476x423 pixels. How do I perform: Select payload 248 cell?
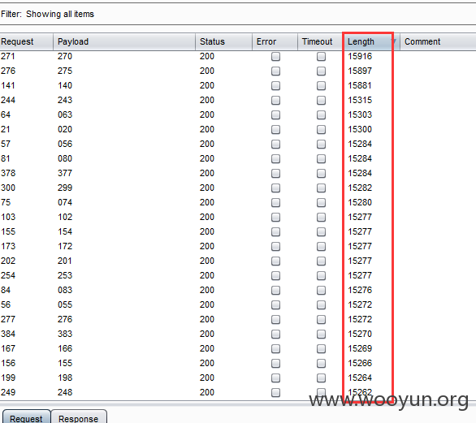[x=65, y=392]
